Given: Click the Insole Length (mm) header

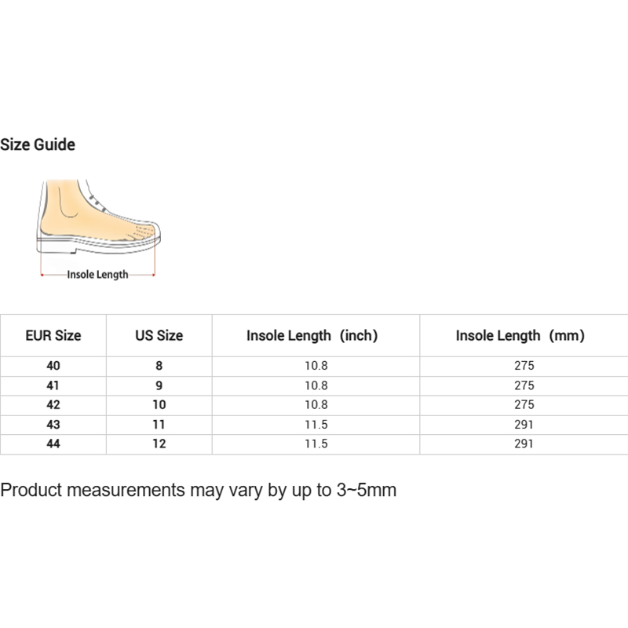Looking at the screenshot, I should [520, 335].
